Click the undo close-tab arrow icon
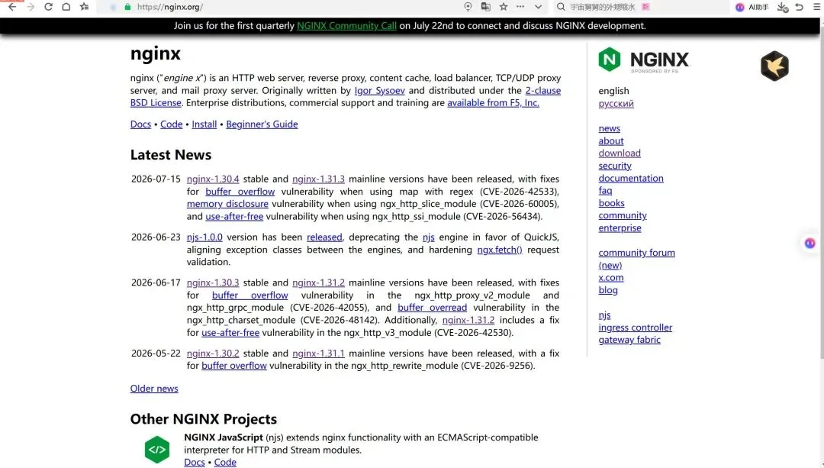824x468 pixels. coord(800,7)
